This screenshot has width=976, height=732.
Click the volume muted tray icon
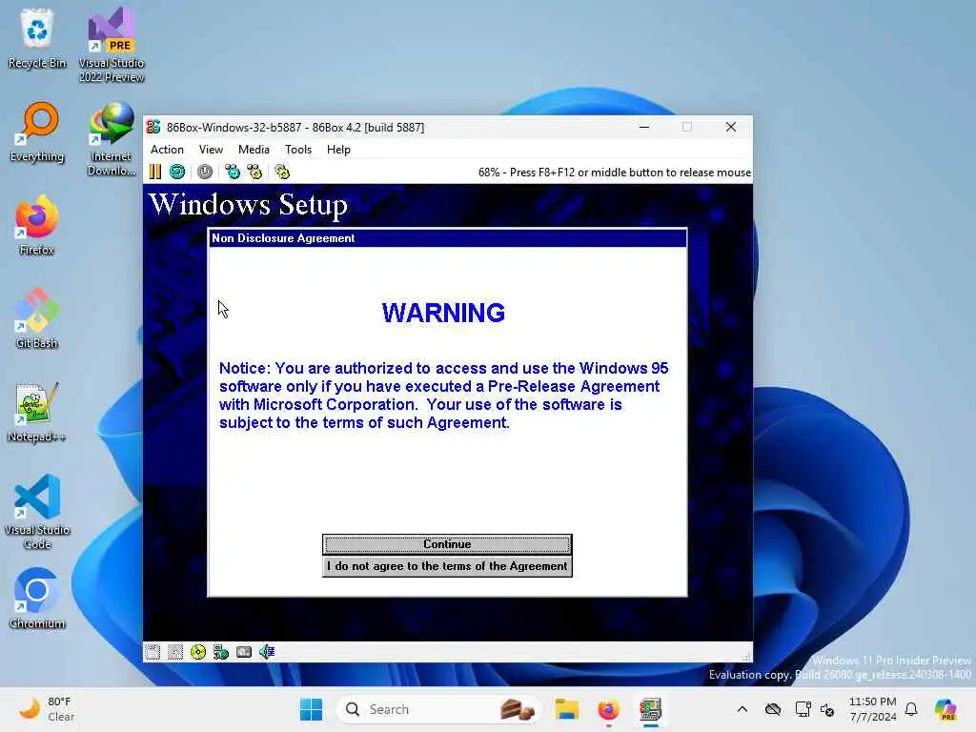click(x=827, y=709)
